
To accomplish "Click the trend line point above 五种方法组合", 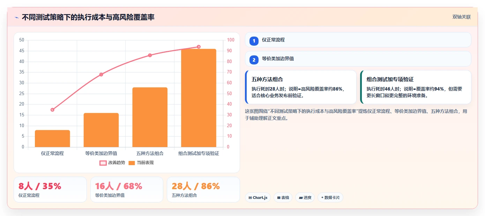I will pos(150,55).
